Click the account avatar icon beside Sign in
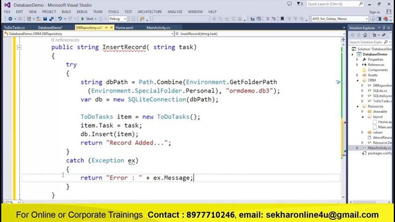 (389, 12)
